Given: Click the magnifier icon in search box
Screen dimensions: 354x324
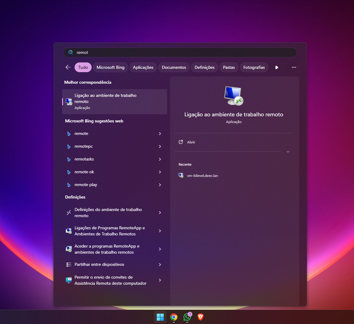Looking at the screenshot, I should [71, 52].
